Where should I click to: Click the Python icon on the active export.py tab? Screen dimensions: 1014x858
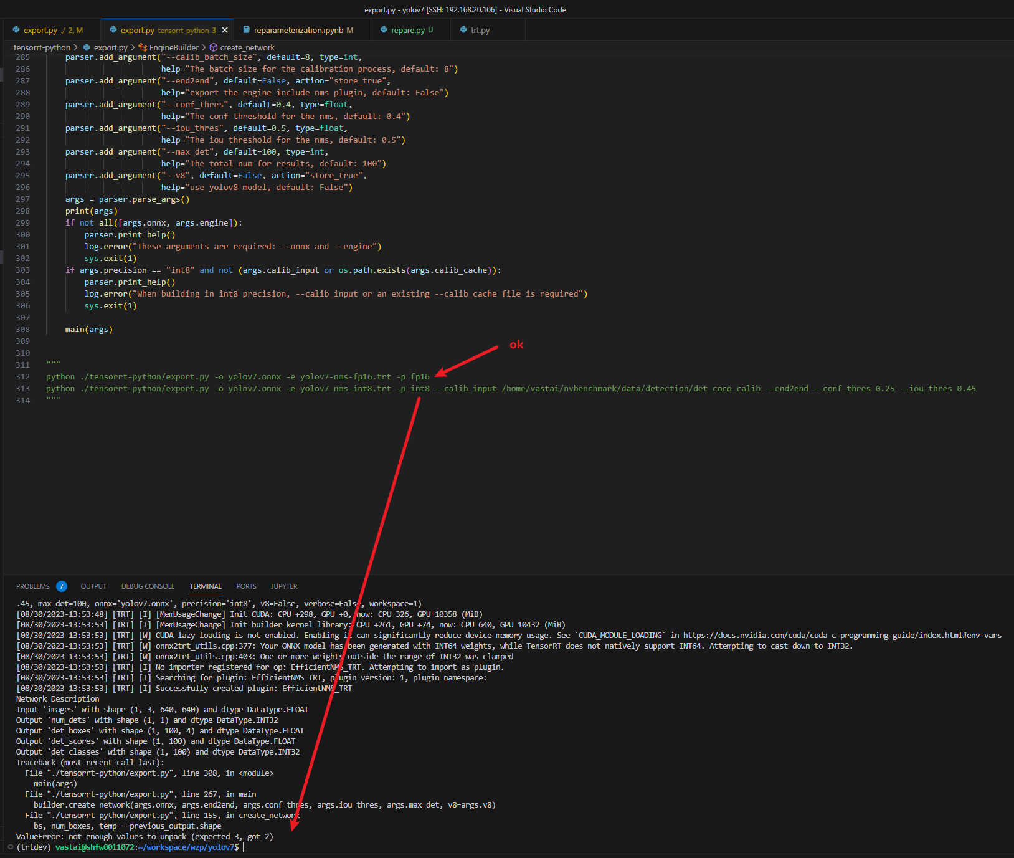[113, 29]
